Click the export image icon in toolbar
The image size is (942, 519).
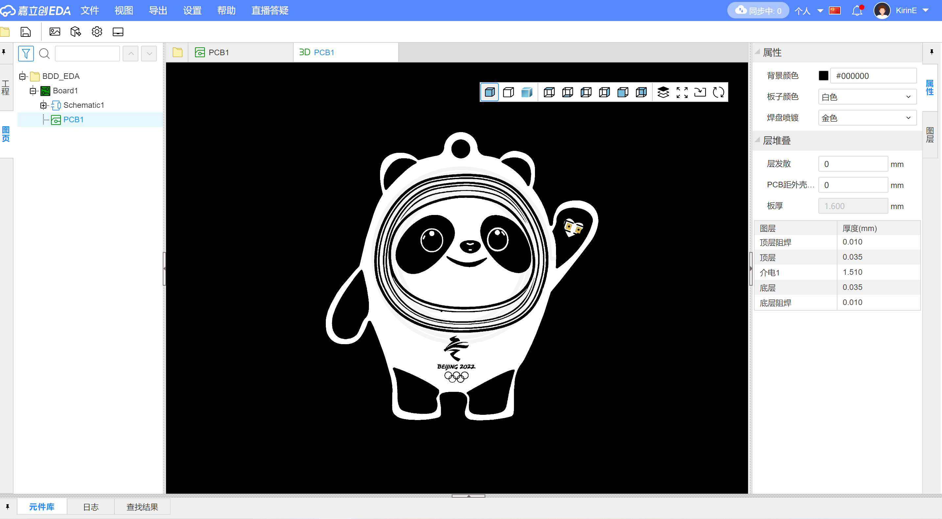click(55, 32)
